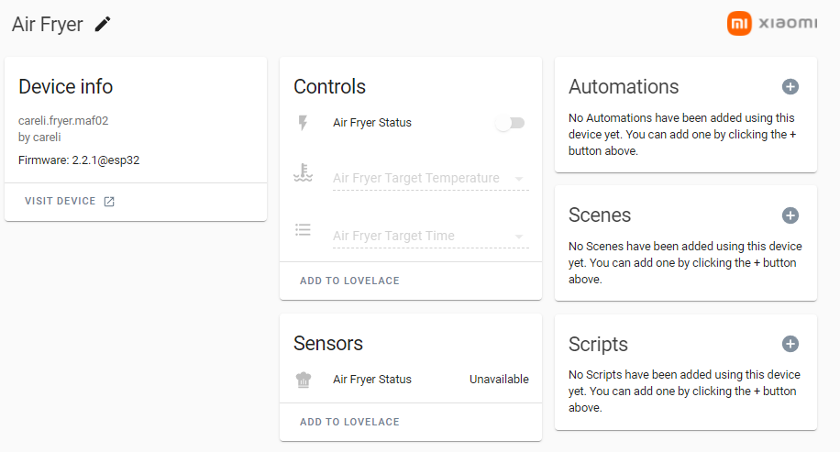The width and height of the screenshot is (840, 452).
Task: Click the Unavailable sensor state text
Action: pos(499,380)
